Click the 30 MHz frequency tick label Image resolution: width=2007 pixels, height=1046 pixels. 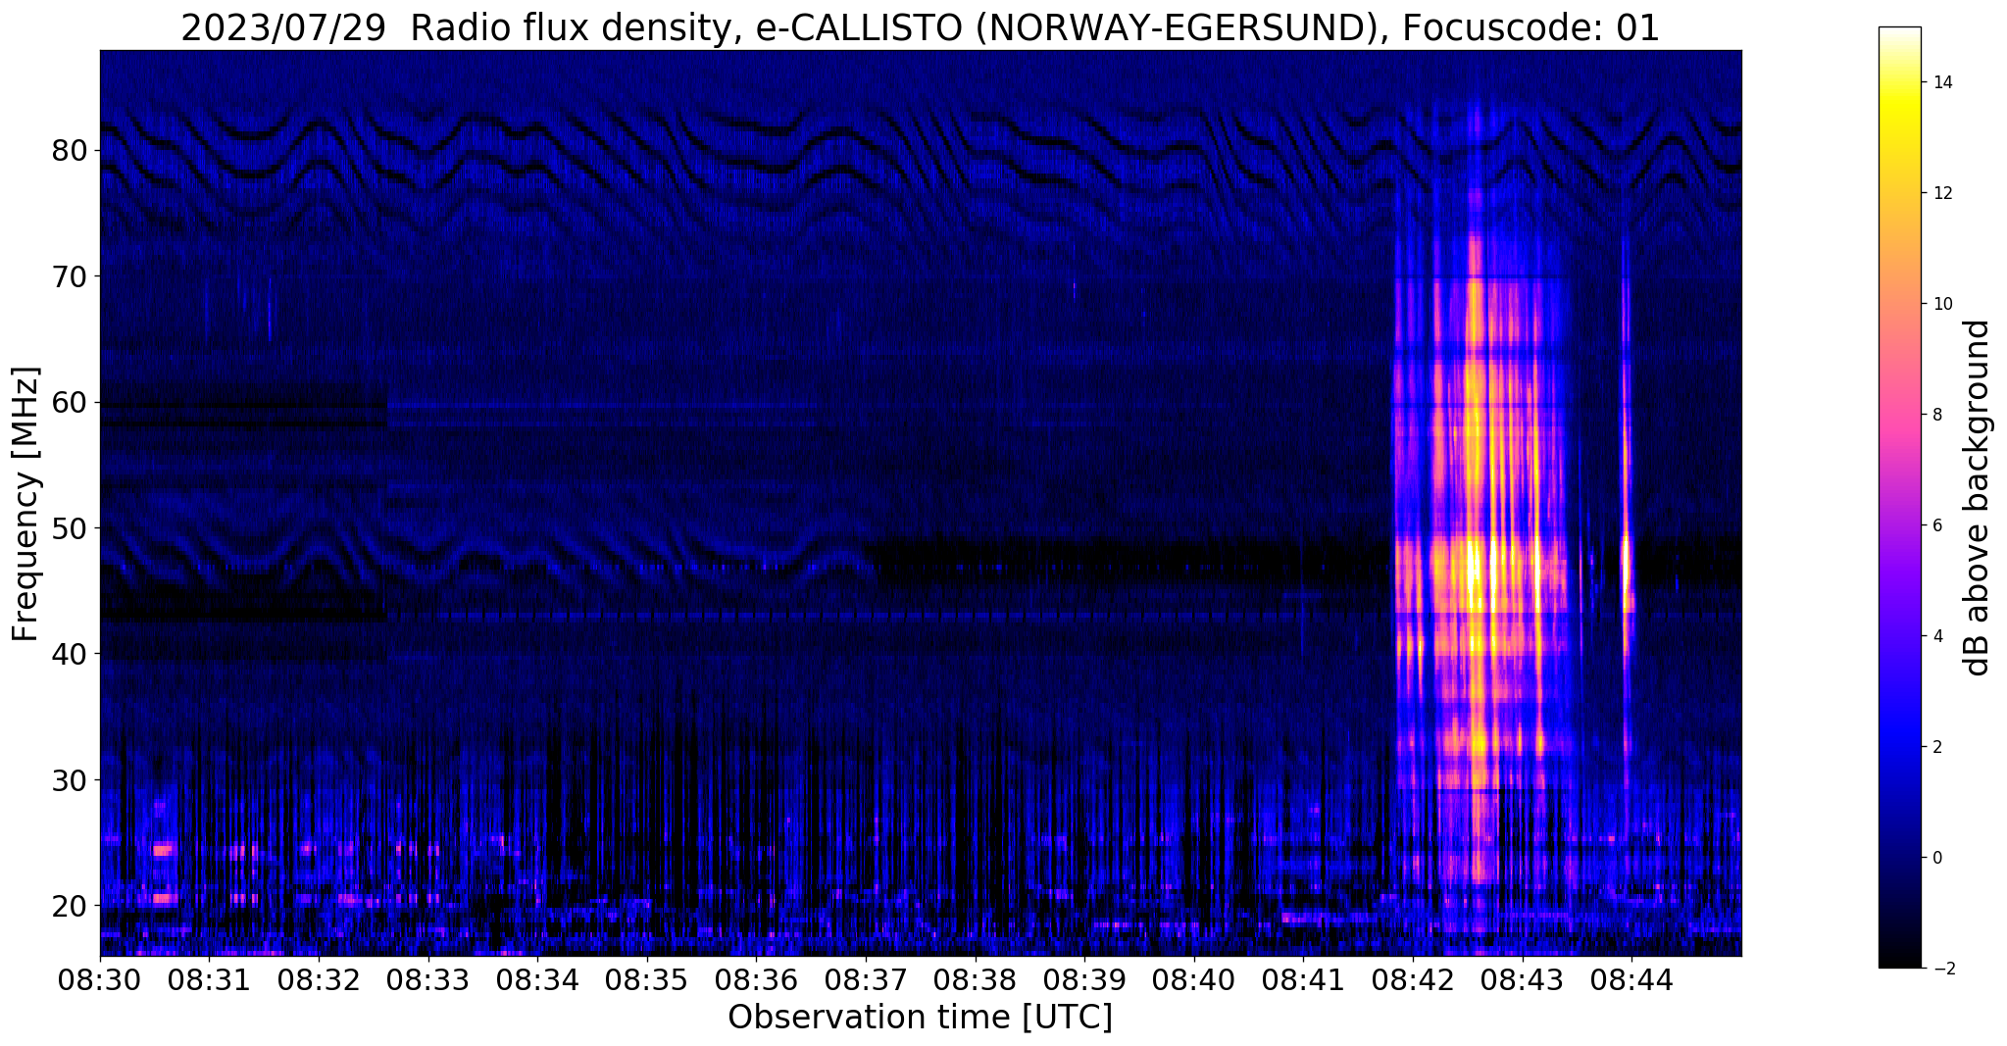click(71, 779)
